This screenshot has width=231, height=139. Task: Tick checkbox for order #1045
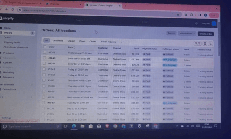pos(44,58)
